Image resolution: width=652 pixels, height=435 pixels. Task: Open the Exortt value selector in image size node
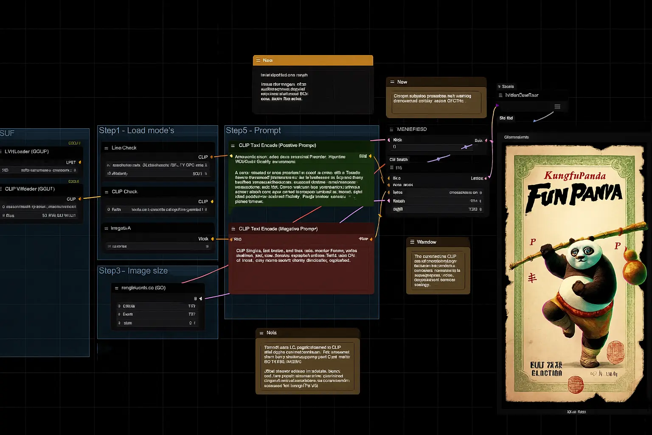click(x=157, y=314)
